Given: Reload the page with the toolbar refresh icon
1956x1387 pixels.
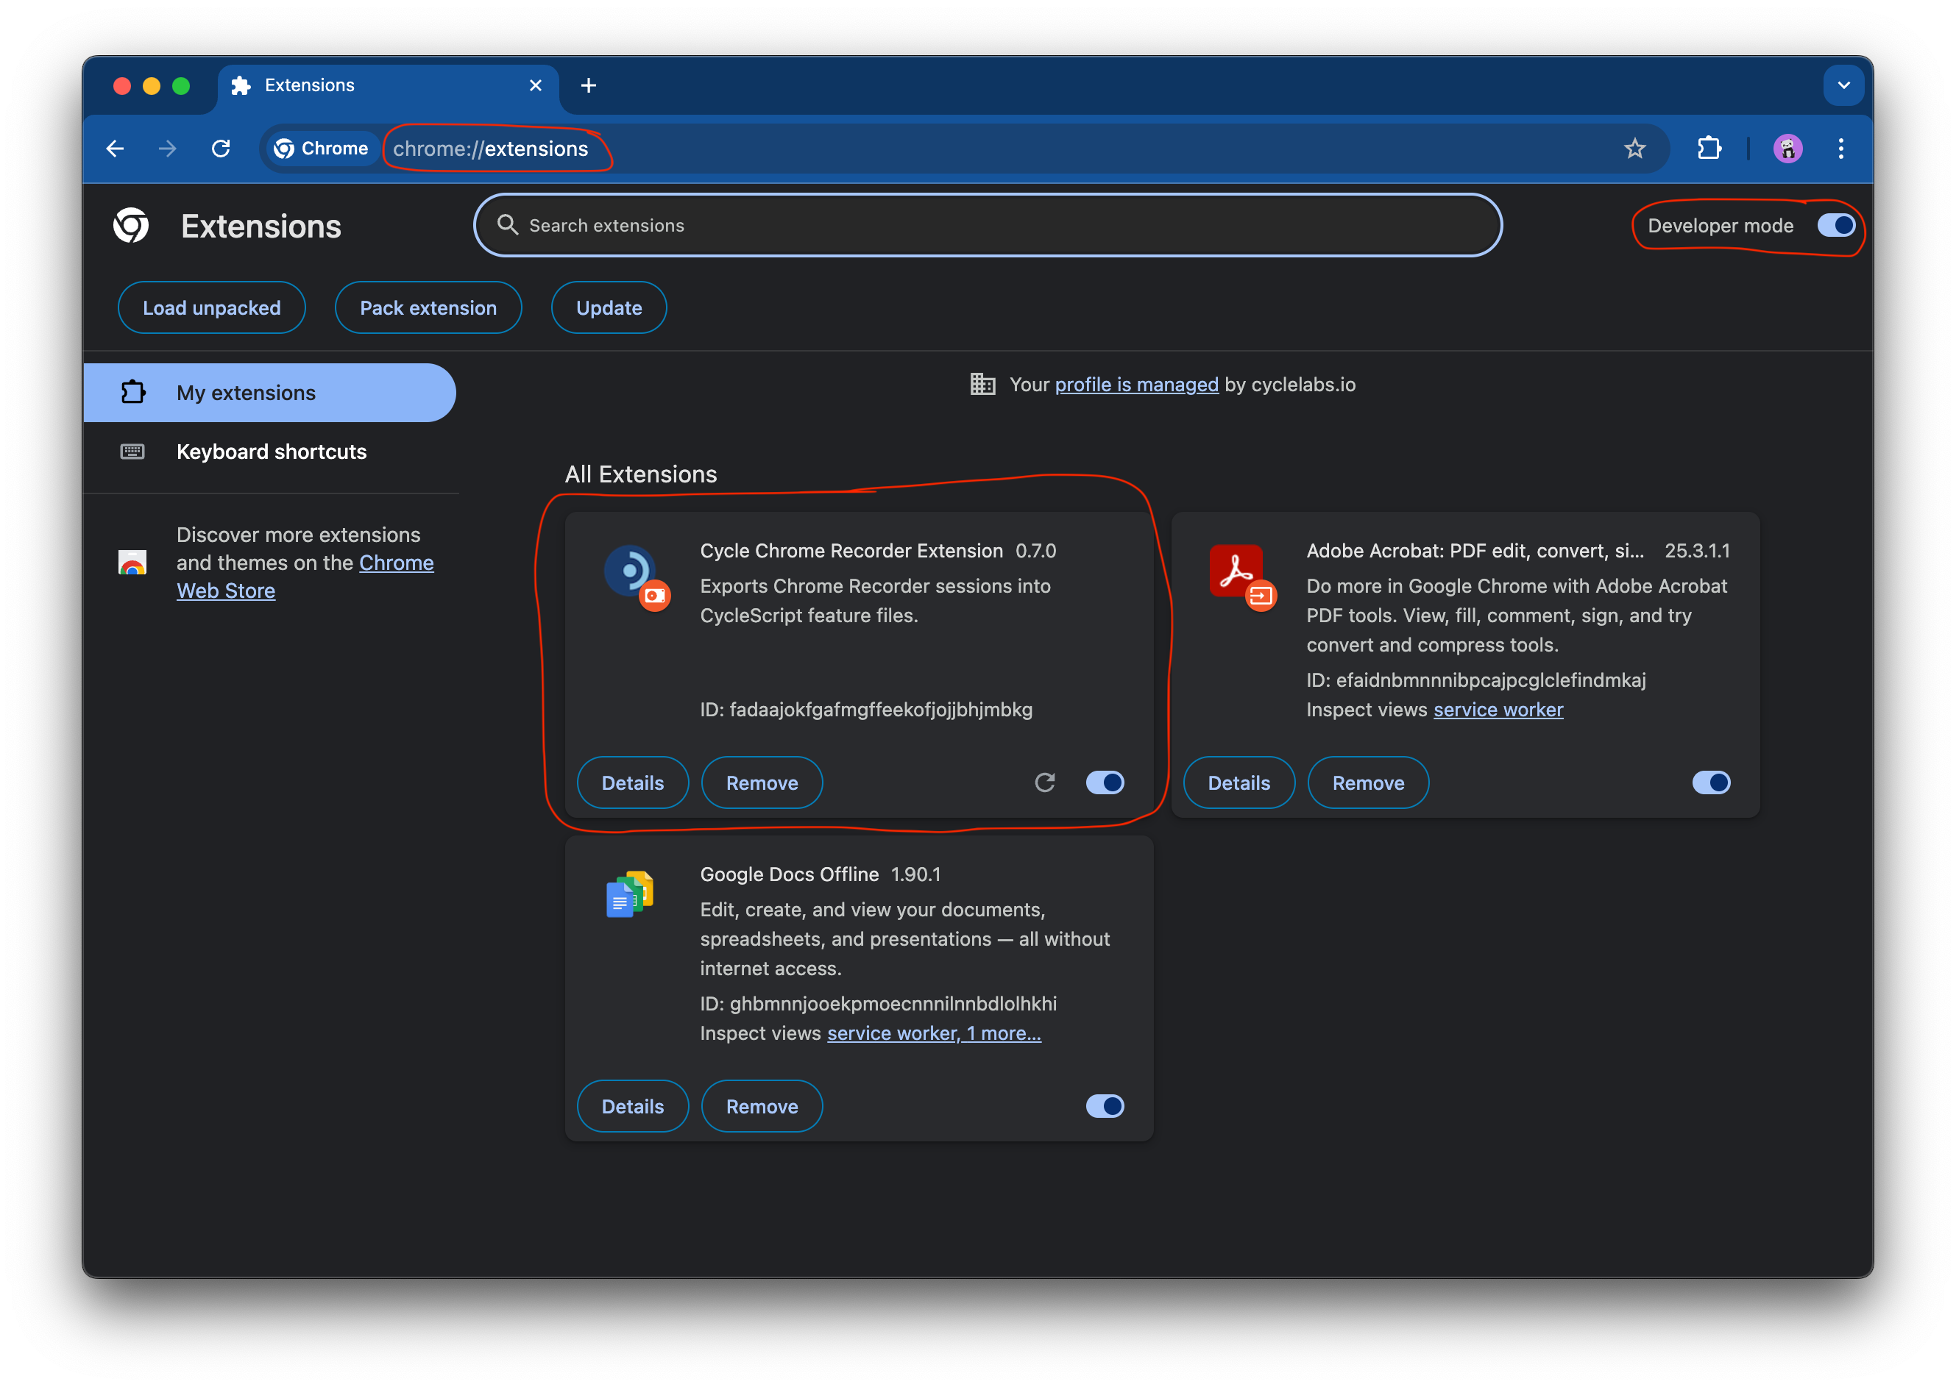Looking at the screenshot, I should [221, 149].
